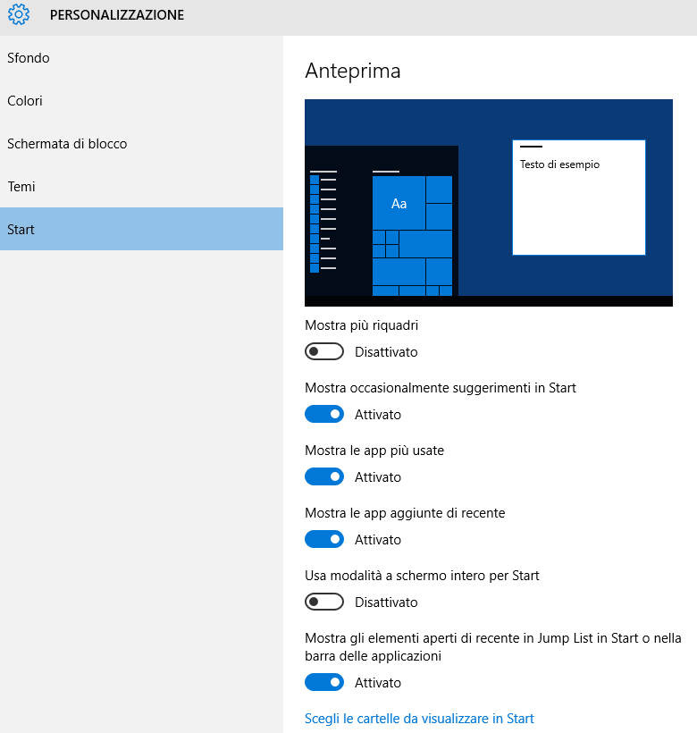697x733 pixels.
Task: Disable Jump List recent items toggle
Action: click(x=324, y=683)
